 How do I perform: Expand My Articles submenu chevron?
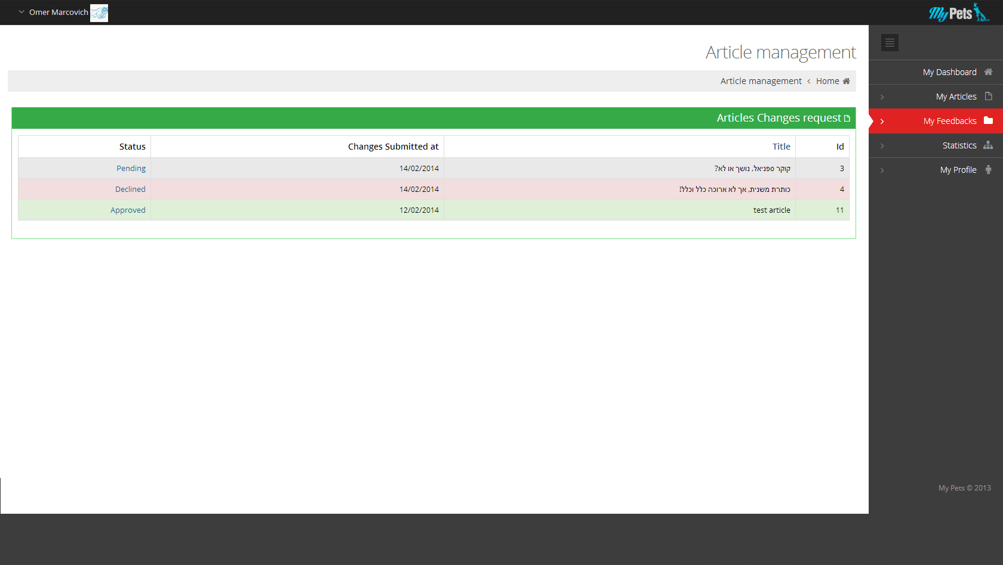882,97
